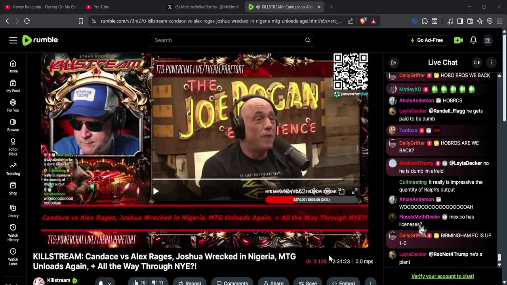Reload the page
507x285 pixels.
click(27, 21)
